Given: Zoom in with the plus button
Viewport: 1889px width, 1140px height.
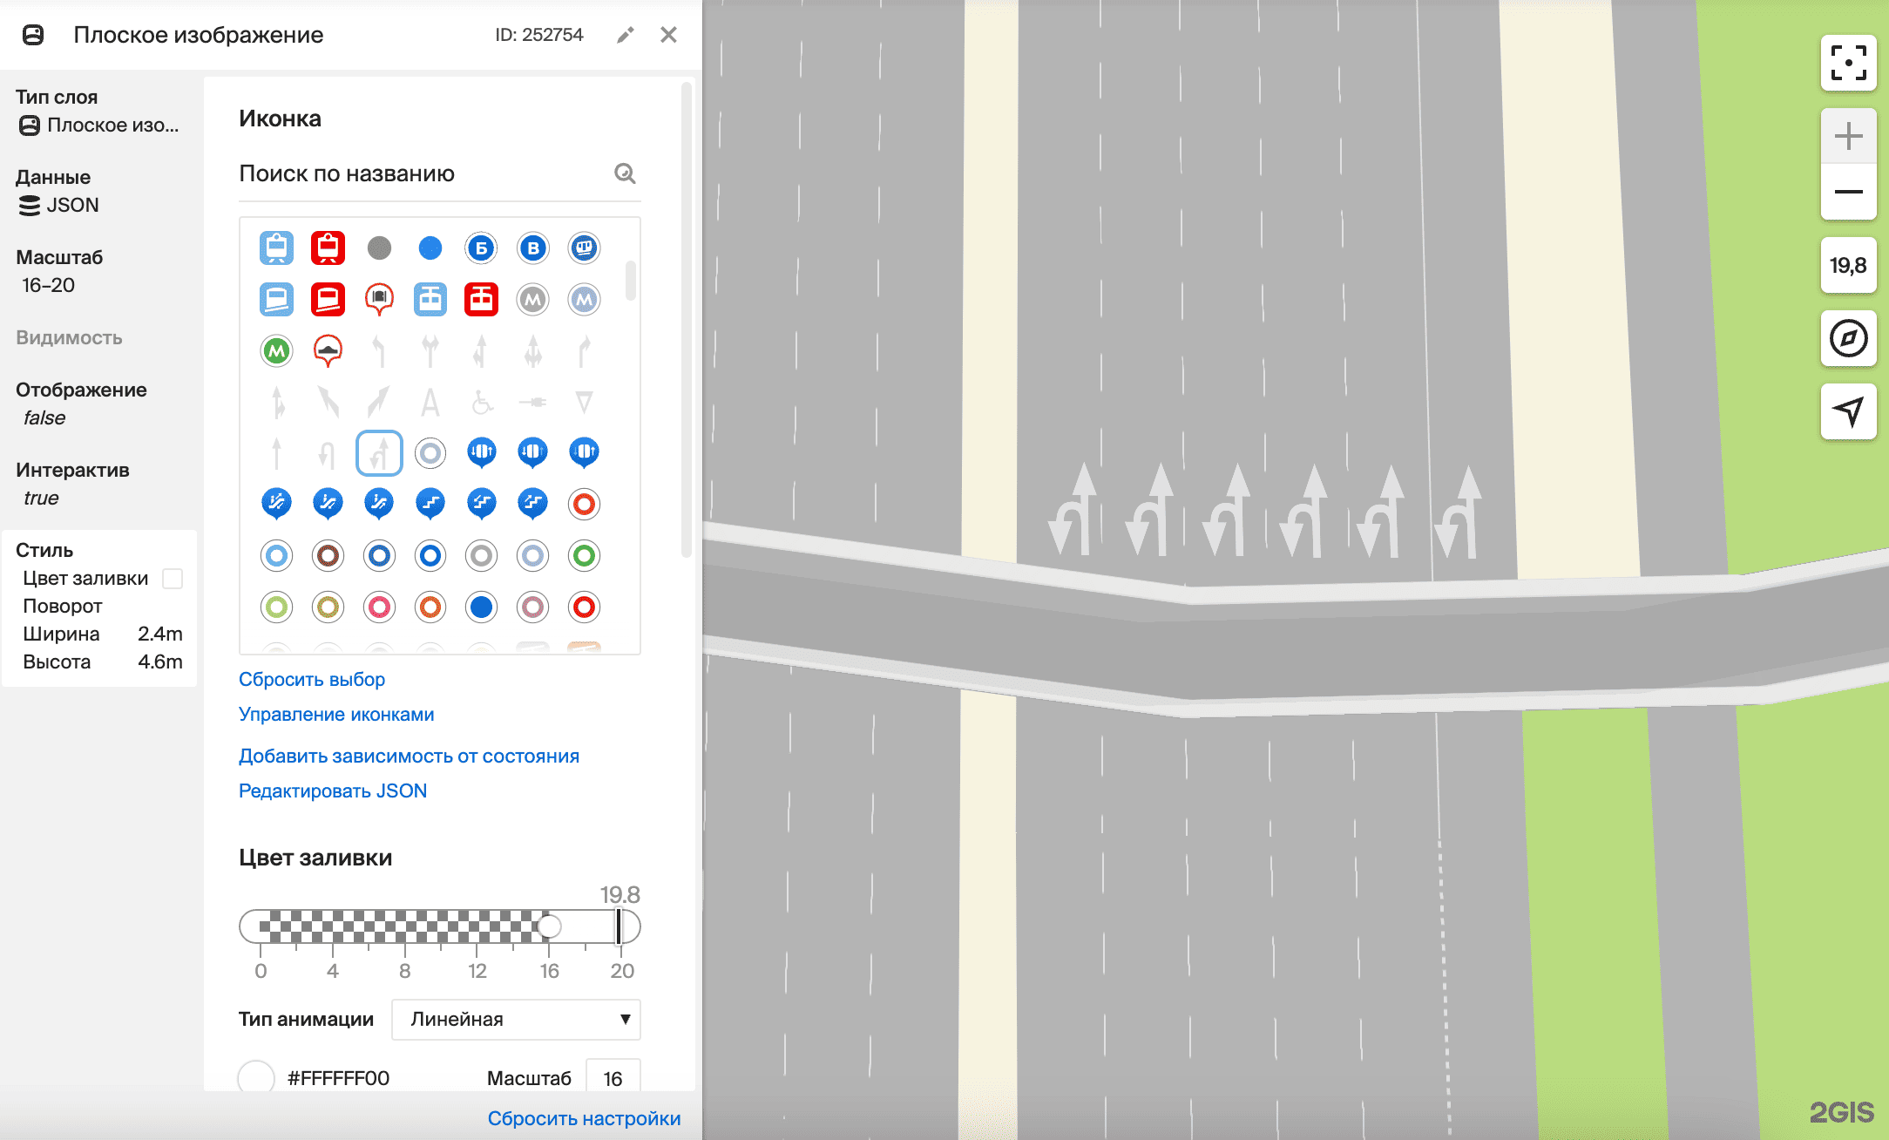Looking at the screenshot, I should coord(1848,136).
